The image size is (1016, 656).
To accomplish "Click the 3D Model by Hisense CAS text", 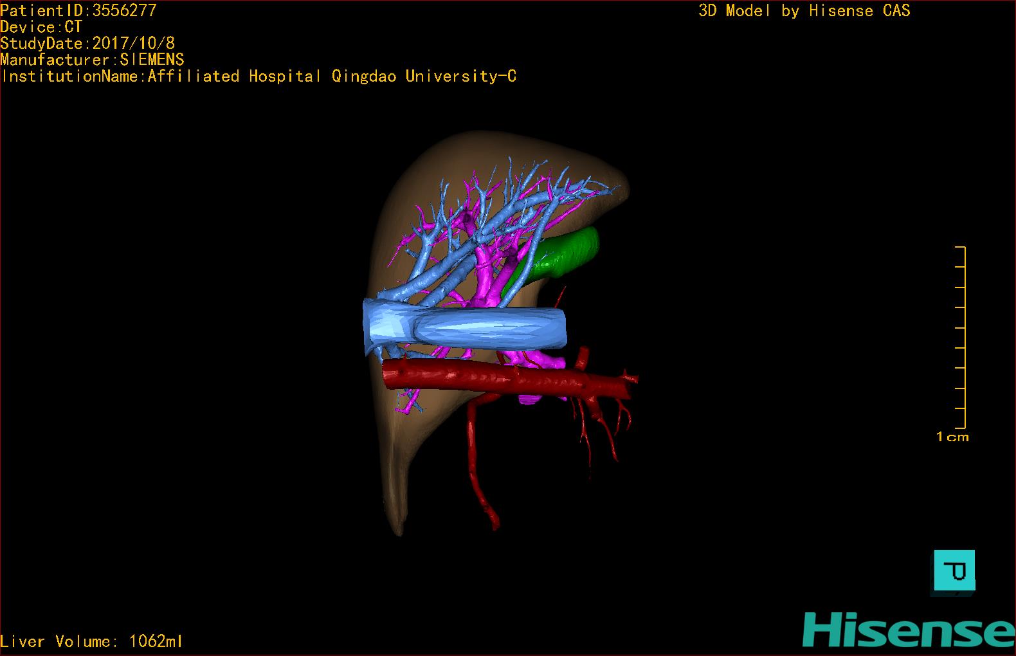I will [804, 10].
